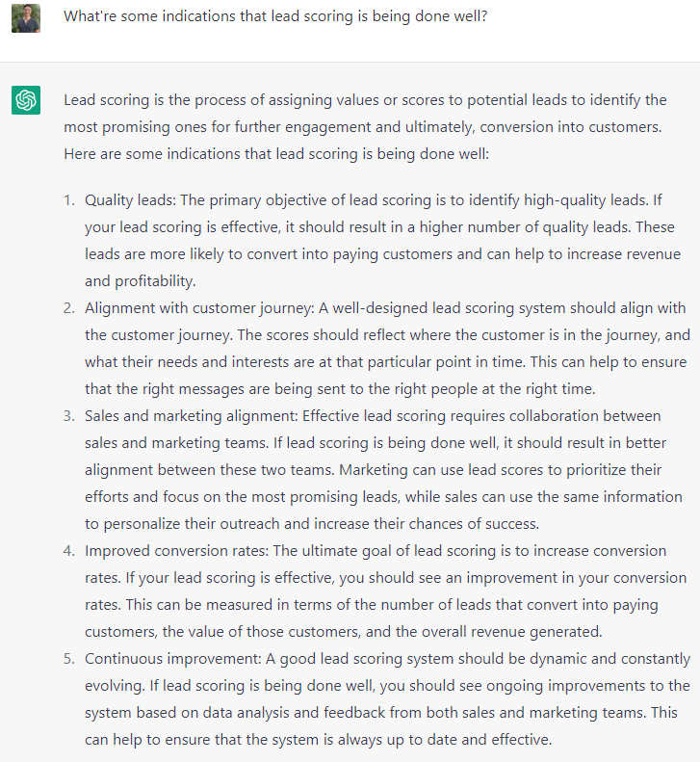Click the list number 2 marker

69,308
